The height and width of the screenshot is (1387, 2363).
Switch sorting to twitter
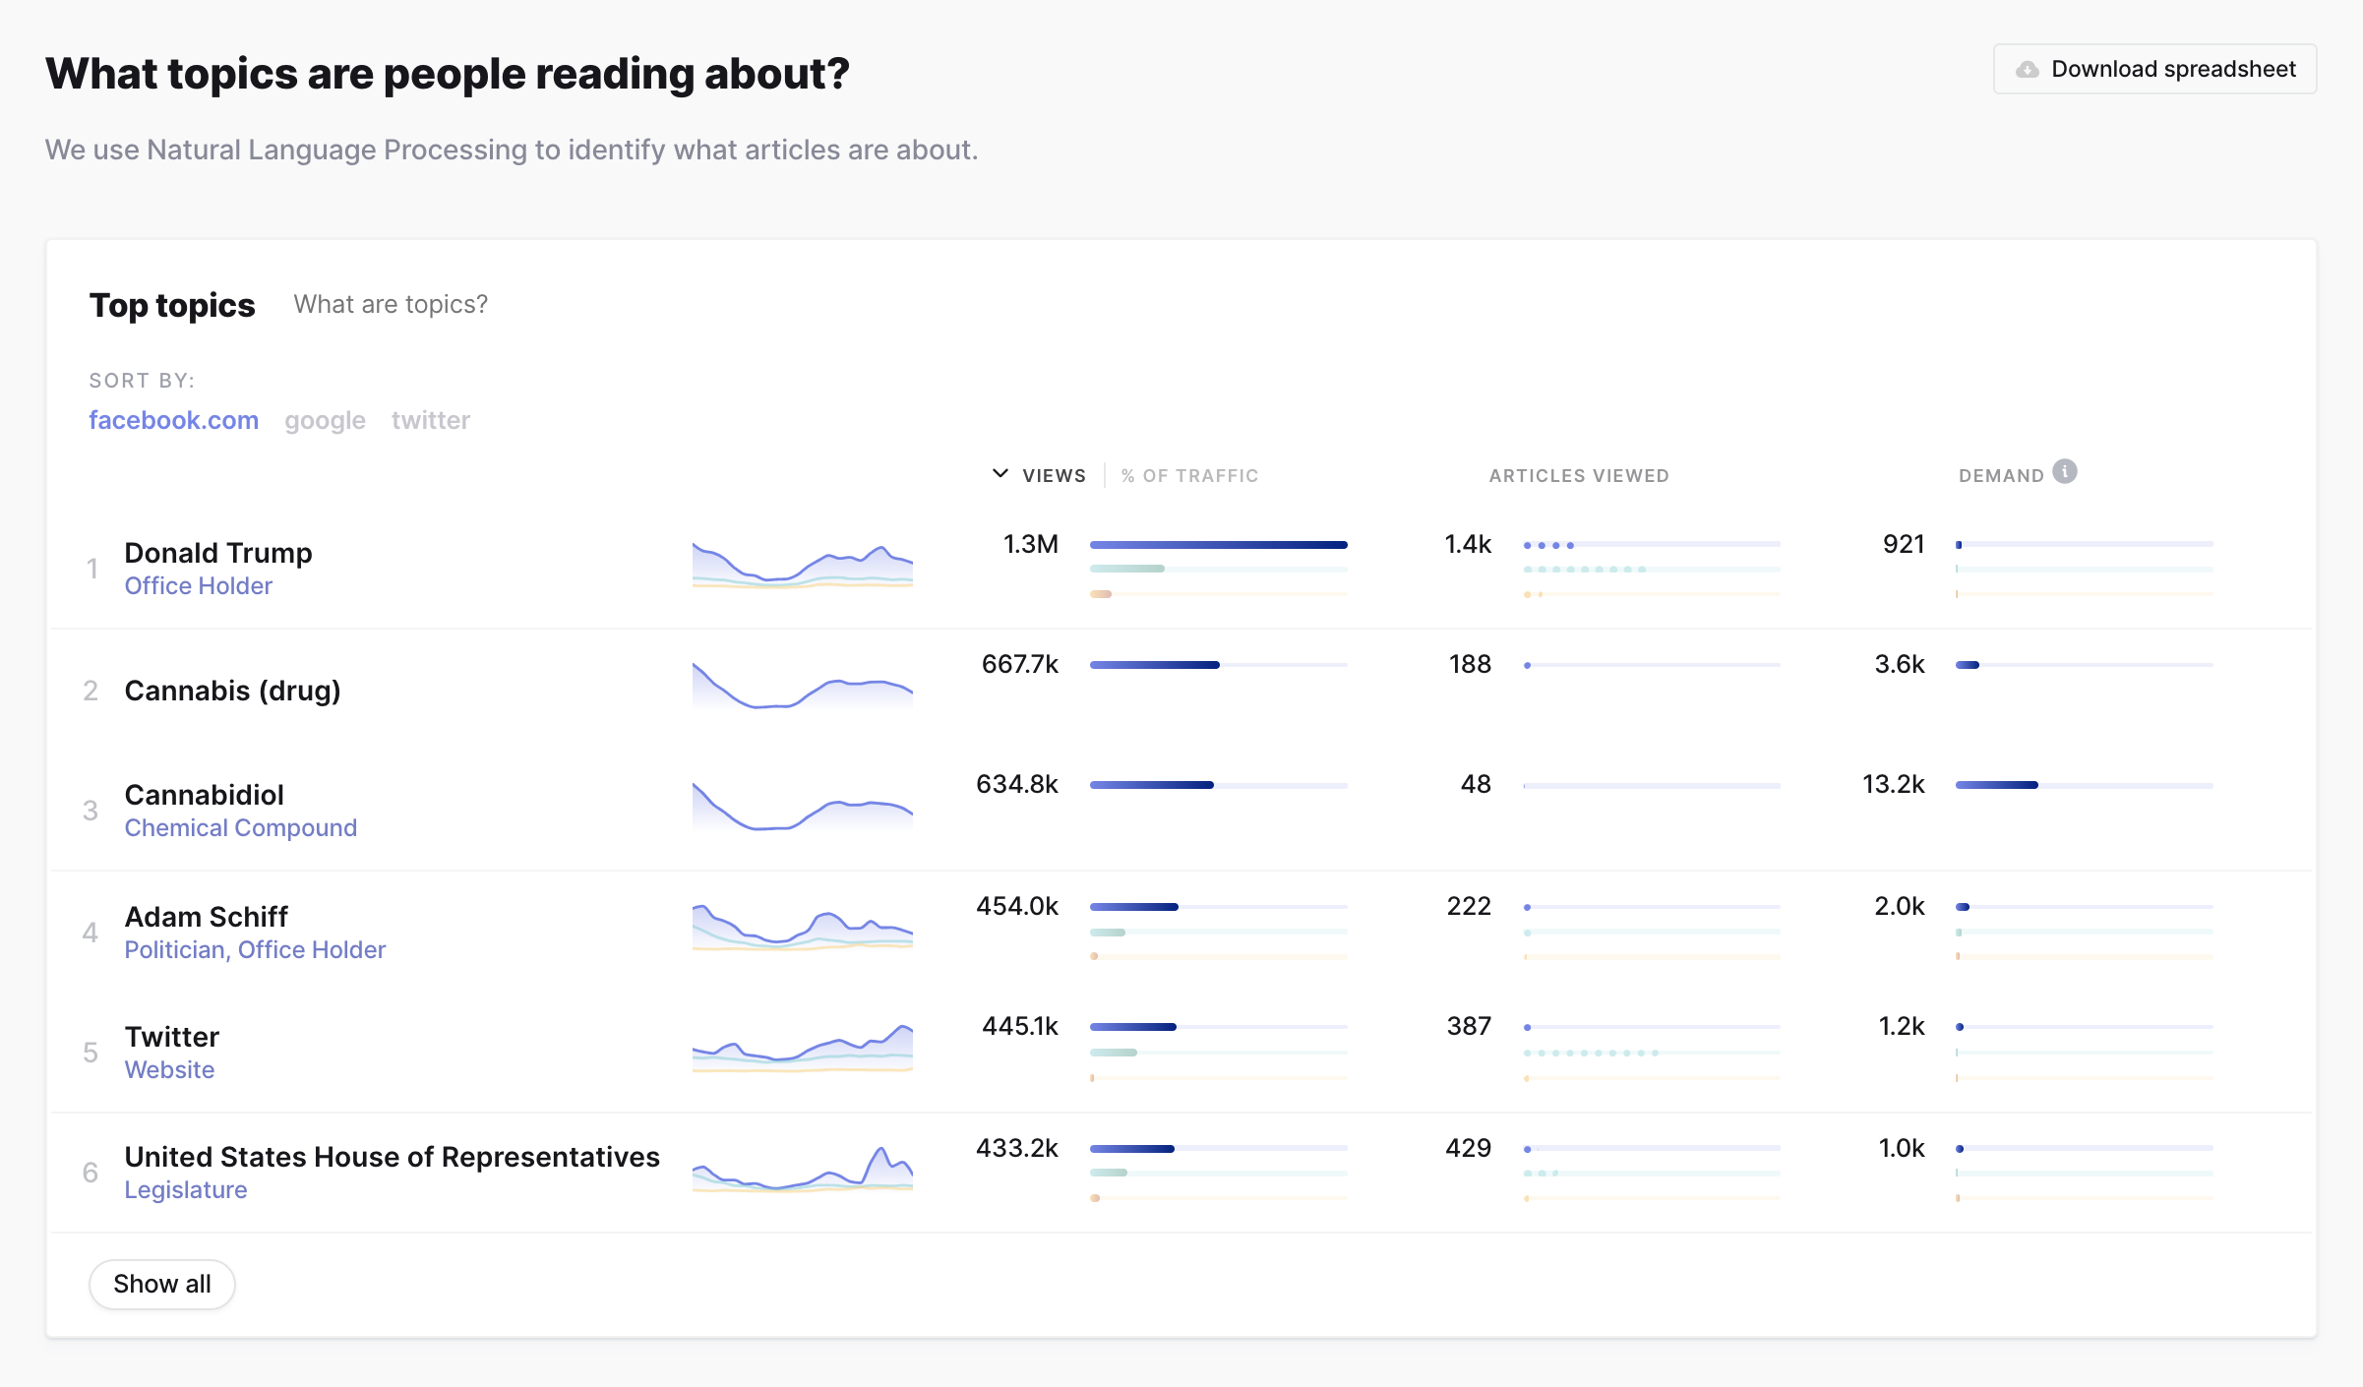tap(430, 420)
